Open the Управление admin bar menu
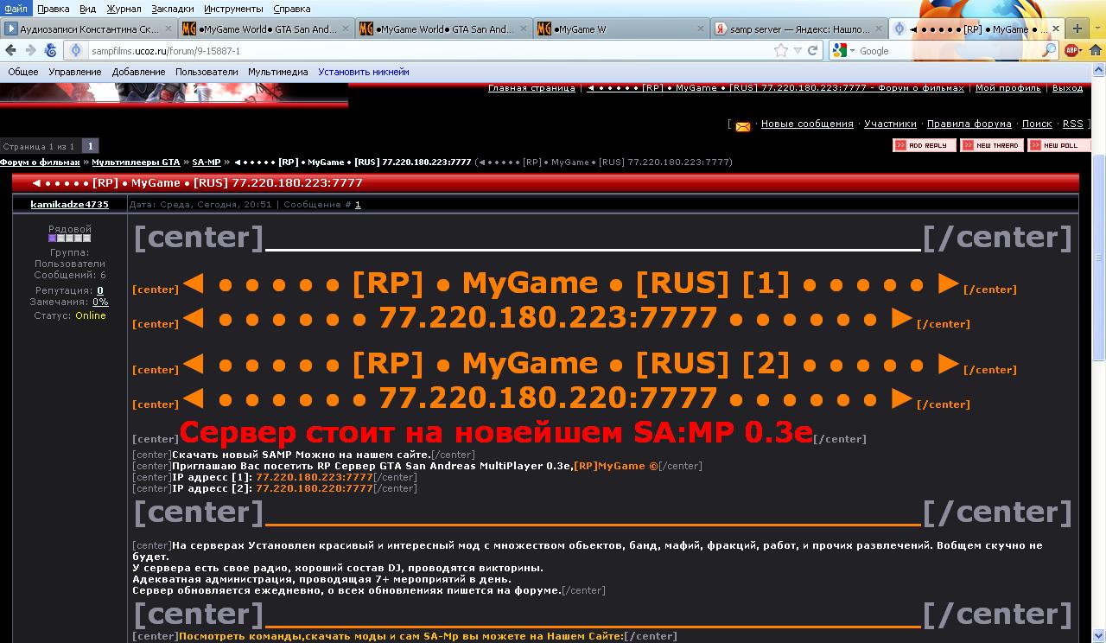Viewport: 1106px width, 643px height. click(x=75, y=72)
